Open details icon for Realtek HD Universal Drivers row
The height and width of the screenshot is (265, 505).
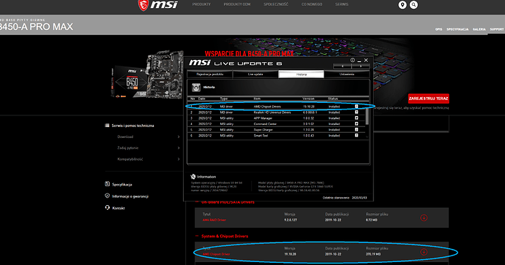point(356,112)
